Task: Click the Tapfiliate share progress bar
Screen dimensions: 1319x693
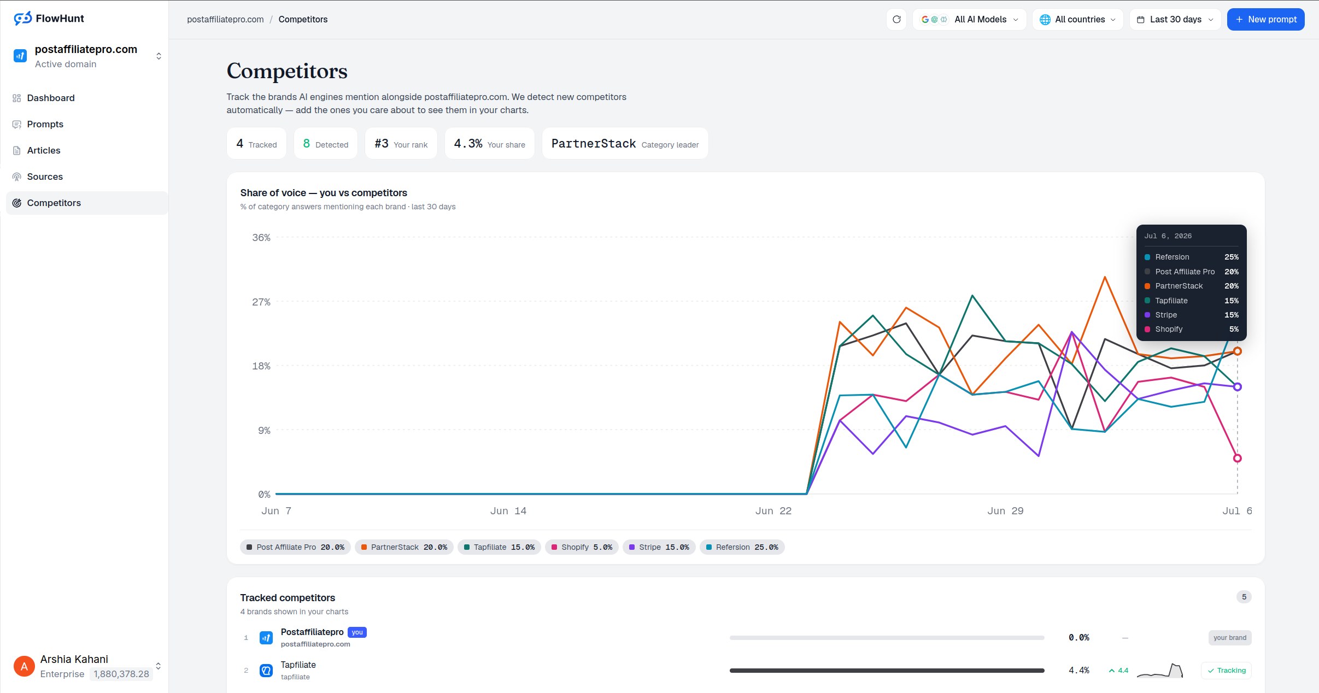Action: [887, 671]
